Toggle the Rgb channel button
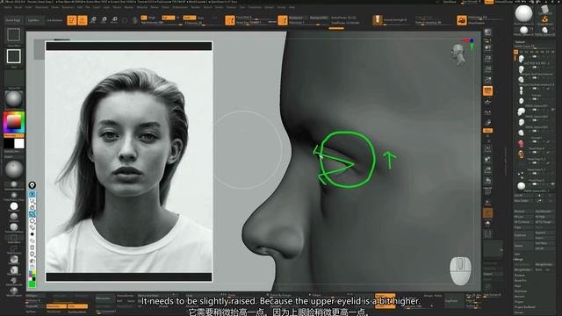This screenshot has height=316, width=562. point(168,18)
